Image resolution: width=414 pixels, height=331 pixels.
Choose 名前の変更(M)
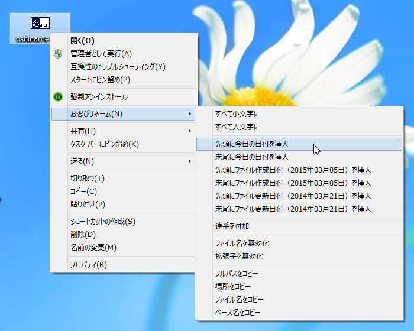124,247
